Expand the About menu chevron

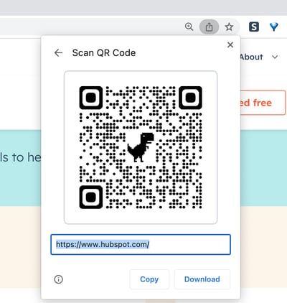[x=275, y=57]
